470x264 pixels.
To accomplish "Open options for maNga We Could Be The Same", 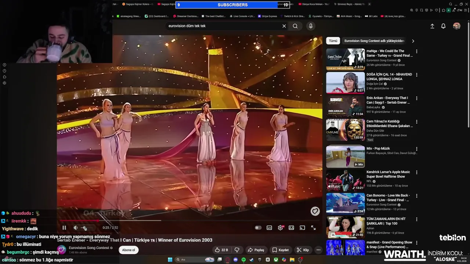I will [x=416, y=51].
